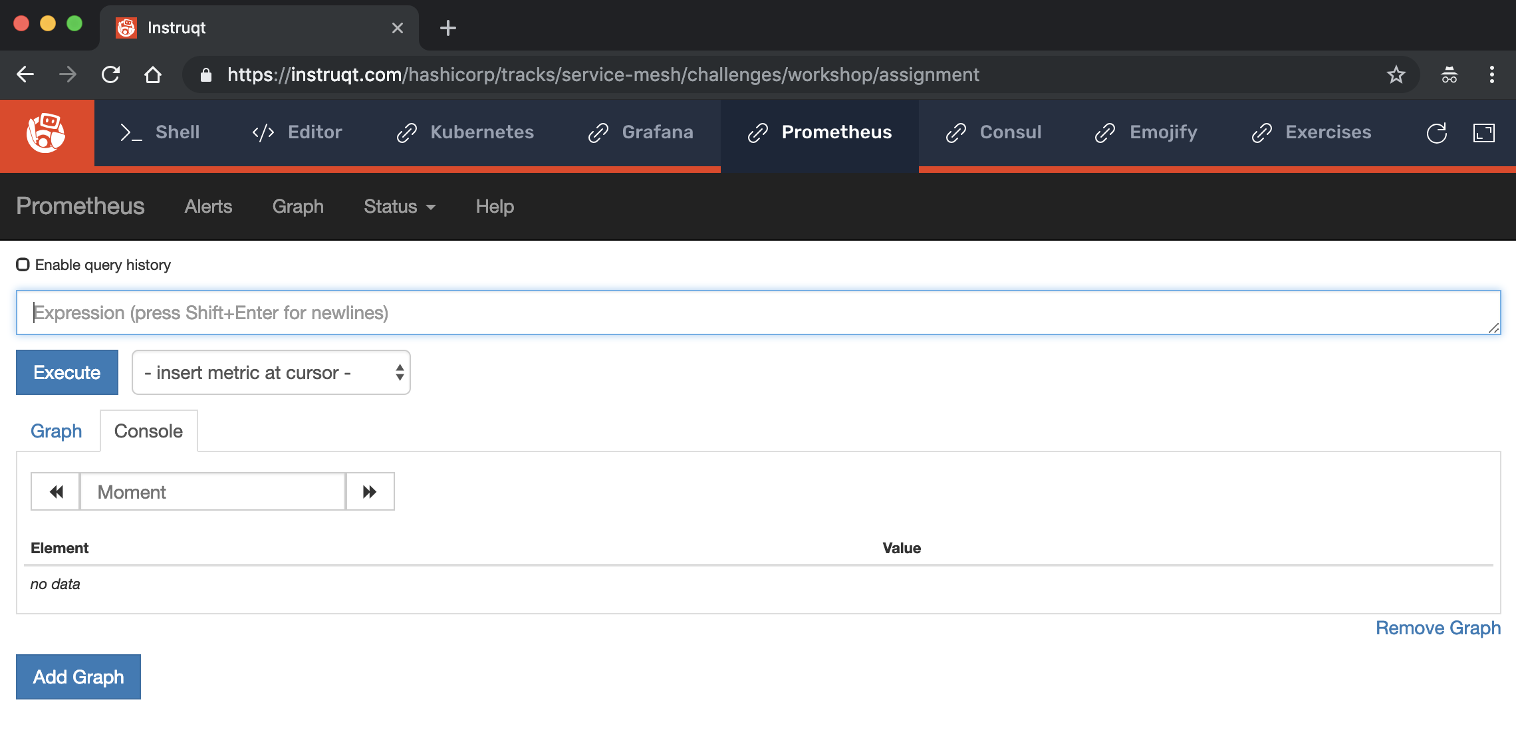The height and width of the screenshot is (750, 1516).
Task: Select the Console results tab
Action: pos(148,431)
